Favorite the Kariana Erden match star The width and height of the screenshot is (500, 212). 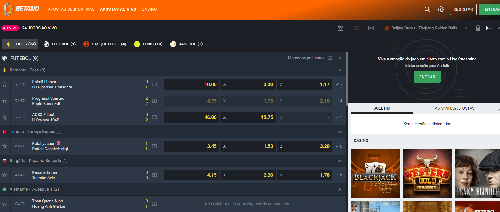coord(5,175)
